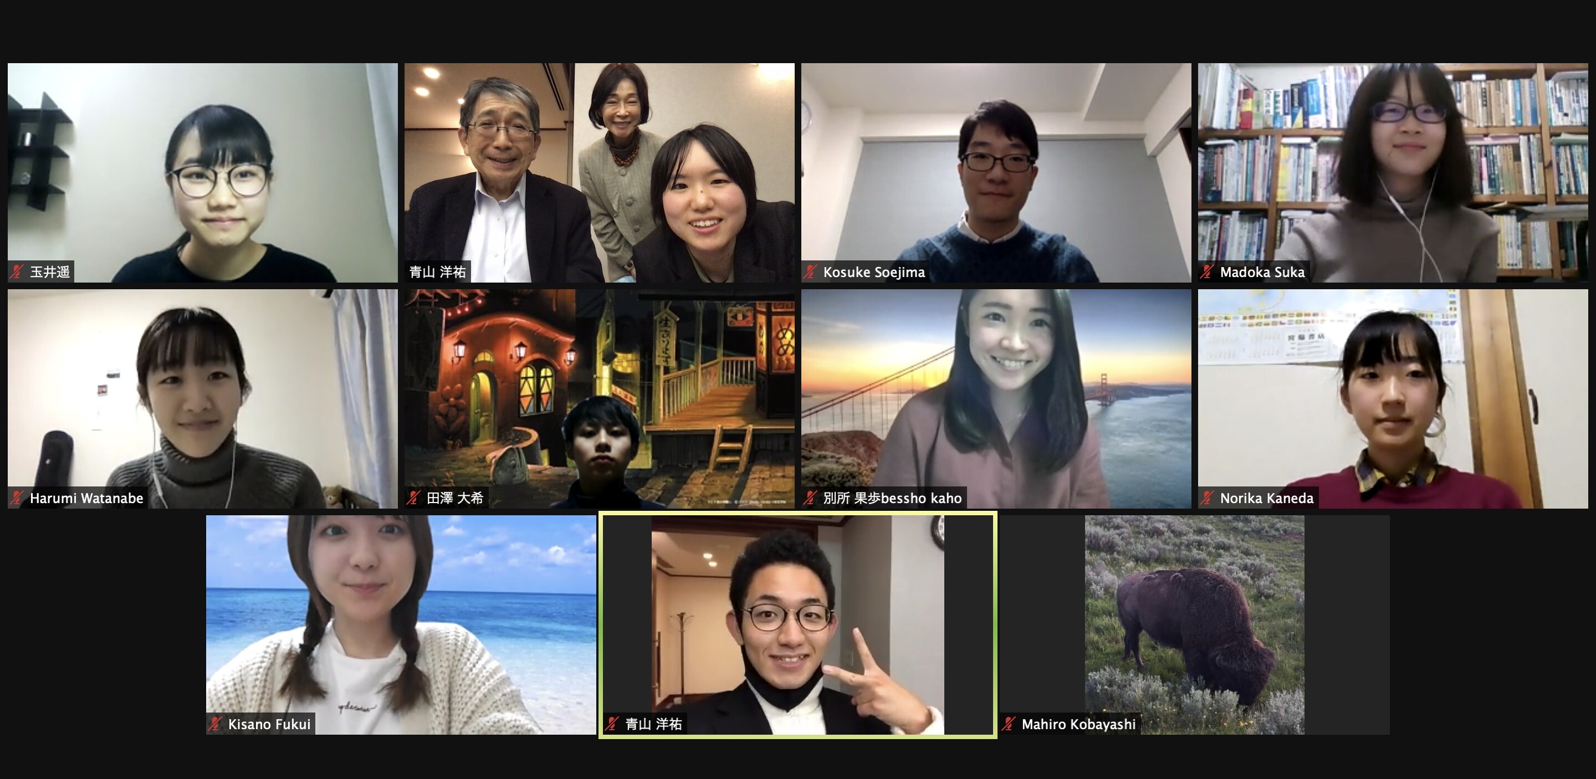Click Mahiro Kobayashi's muted microphone icon
Image resolution: width=1596 pixels, height=779 pixels.
1009,724
